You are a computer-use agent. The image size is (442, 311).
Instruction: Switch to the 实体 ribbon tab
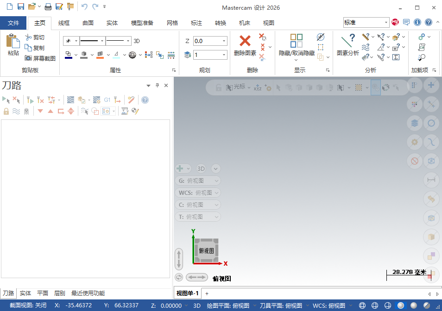pos(112,23)
